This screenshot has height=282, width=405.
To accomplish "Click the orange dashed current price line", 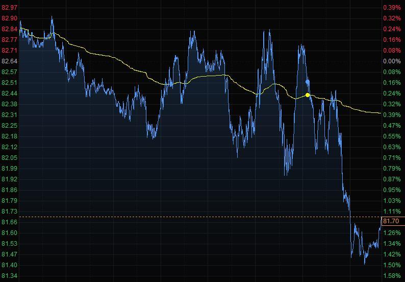I will pos(204,217).
